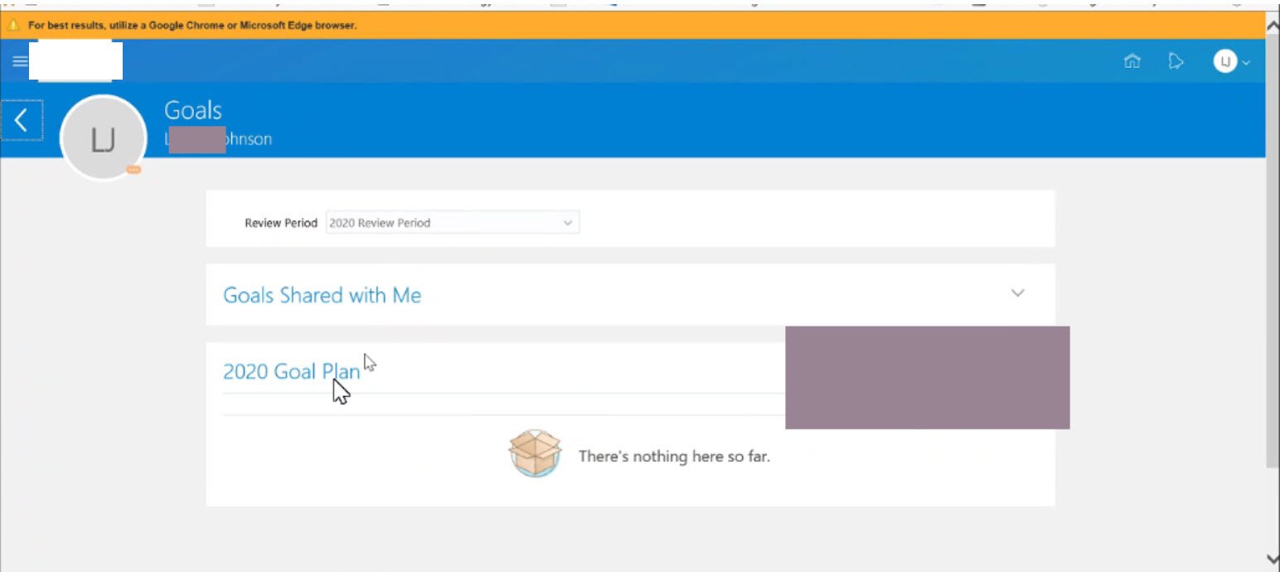Select the Goals Shared with Me heading

click(322, 294)
